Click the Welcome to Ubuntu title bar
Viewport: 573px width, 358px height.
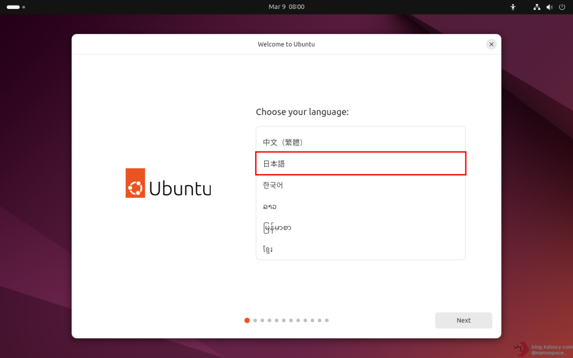click(x=286, y=44)
